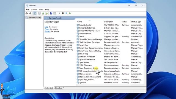Select the State Repository Service row
The width and height of the screenshot is (176, 99).
[x=110, y=68]
